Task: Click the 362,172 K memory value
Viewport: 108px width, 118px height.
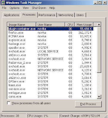Action: point(85,33)
